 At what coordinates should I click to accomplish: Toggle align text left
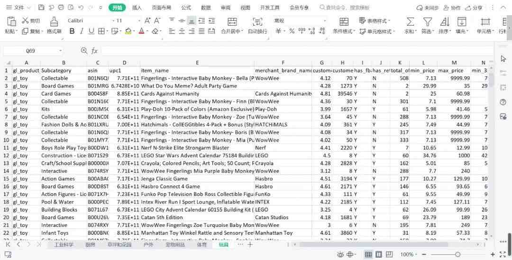pyautogui.click(x=172, y=31)
